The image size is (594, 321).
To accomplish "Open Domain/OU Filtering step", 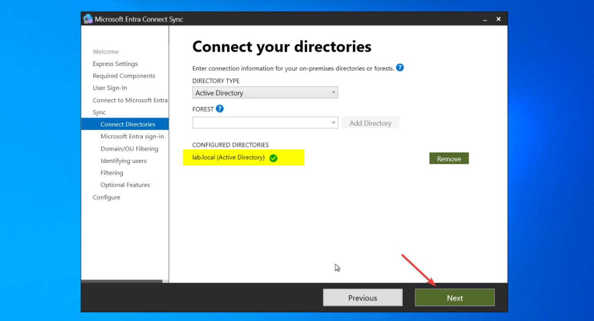I will (x=129, y=149).
